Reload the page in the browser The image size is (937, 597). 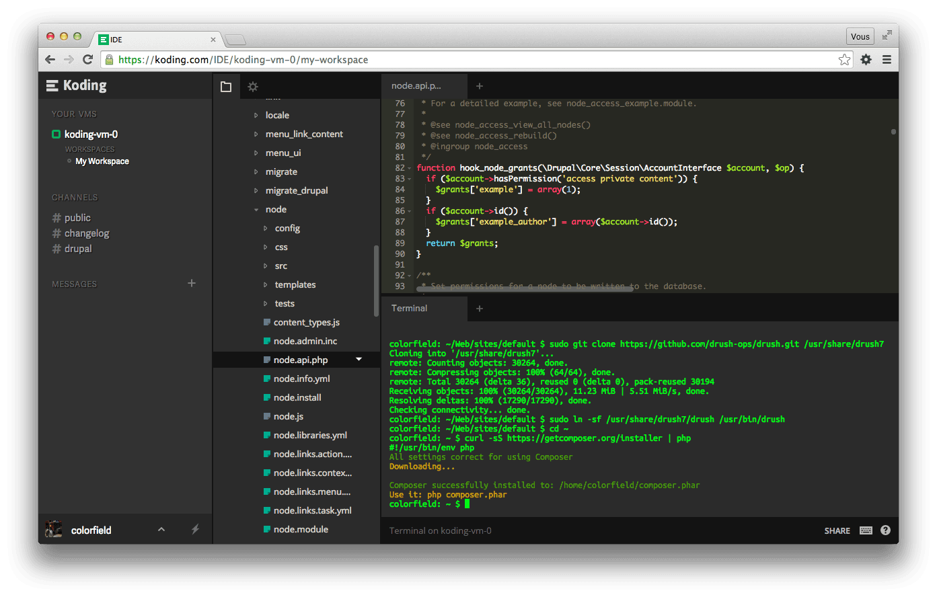click(87, 60)
